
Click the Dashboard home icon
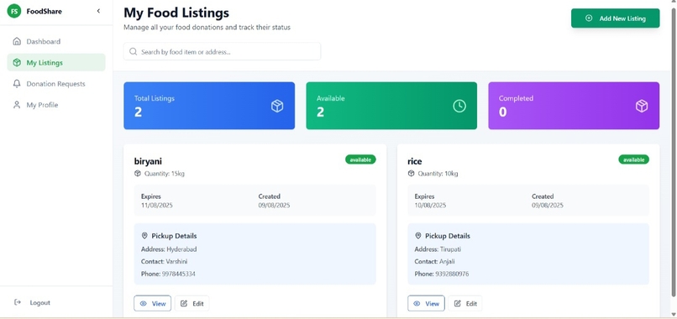(x=17, y=41)
